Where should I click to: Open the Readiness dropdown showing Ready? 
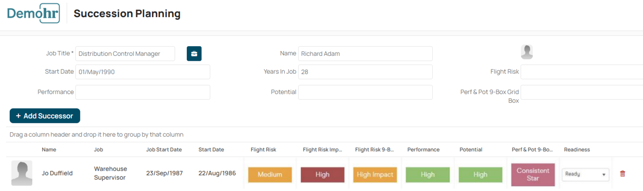pos(586,174)
